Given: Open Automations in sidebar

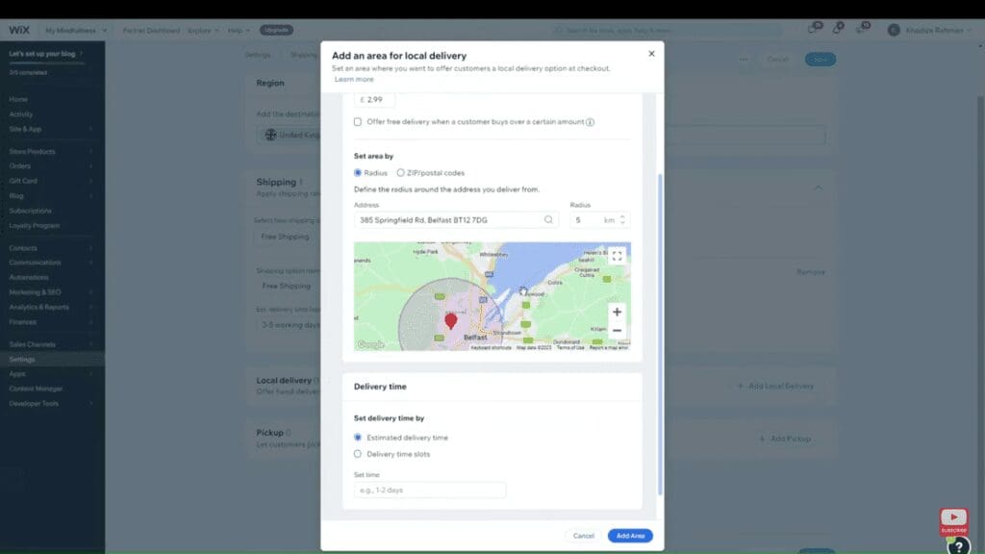Looking at the screenshot, I should (x=29, y=277).
